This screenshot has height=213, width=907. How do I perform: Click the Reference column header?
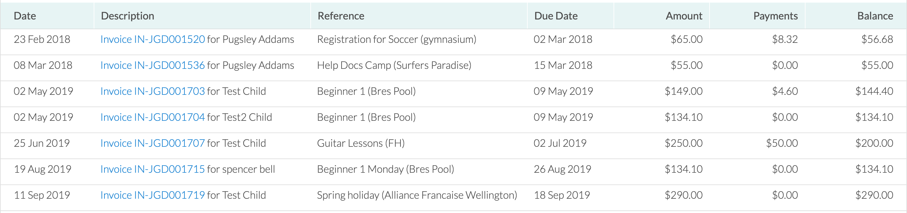pyautogui.click(x=341, y=16)
